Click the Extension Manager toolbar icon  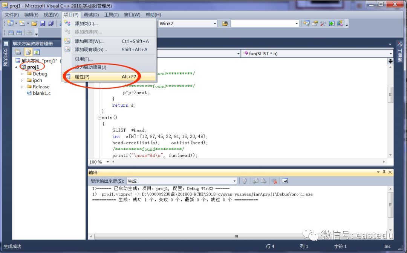click(x=340, y=24)
